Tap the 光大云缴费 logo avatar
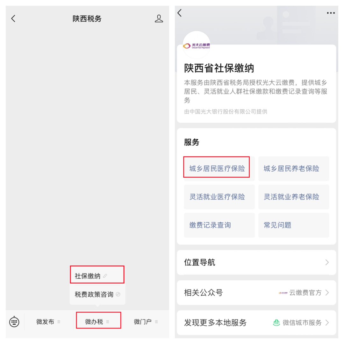 pos(197,45)
